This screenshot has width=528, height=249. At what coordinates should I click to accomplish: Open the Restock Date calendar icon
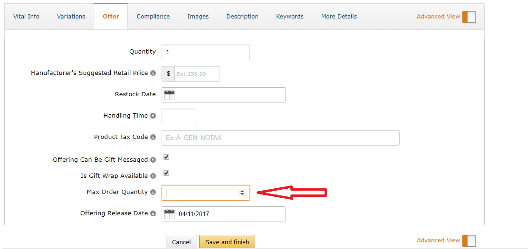(x=169, y=95)
